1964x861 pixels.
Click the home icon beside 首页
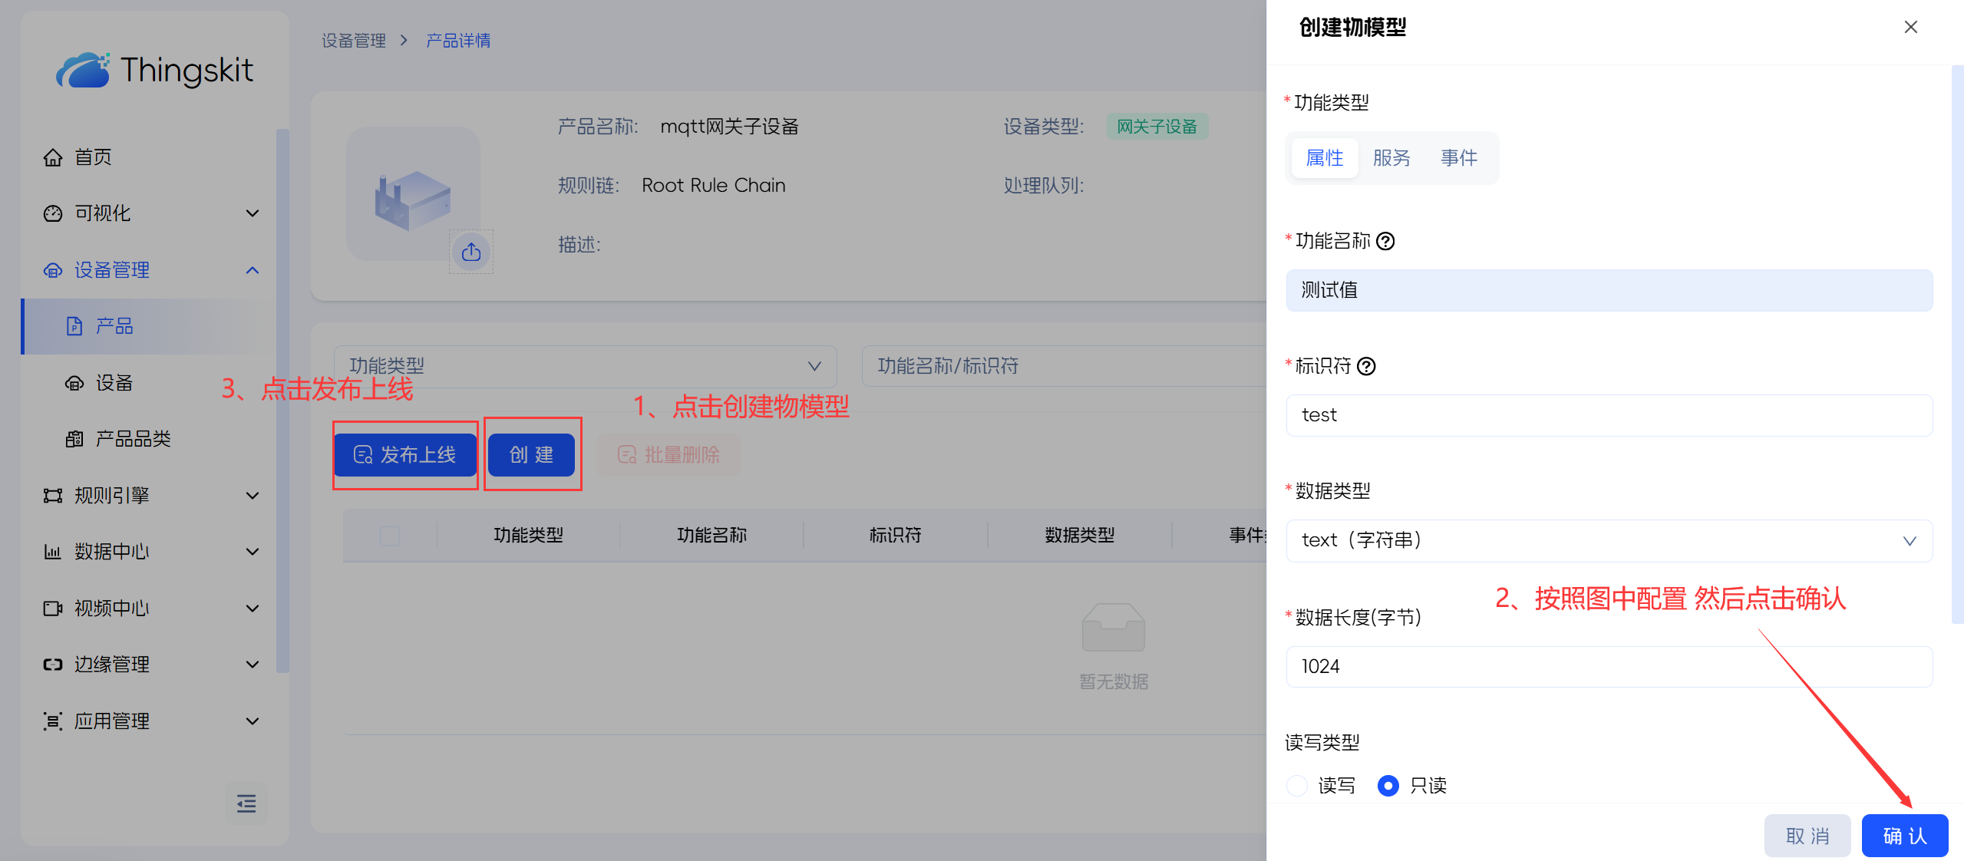[52, 157]
